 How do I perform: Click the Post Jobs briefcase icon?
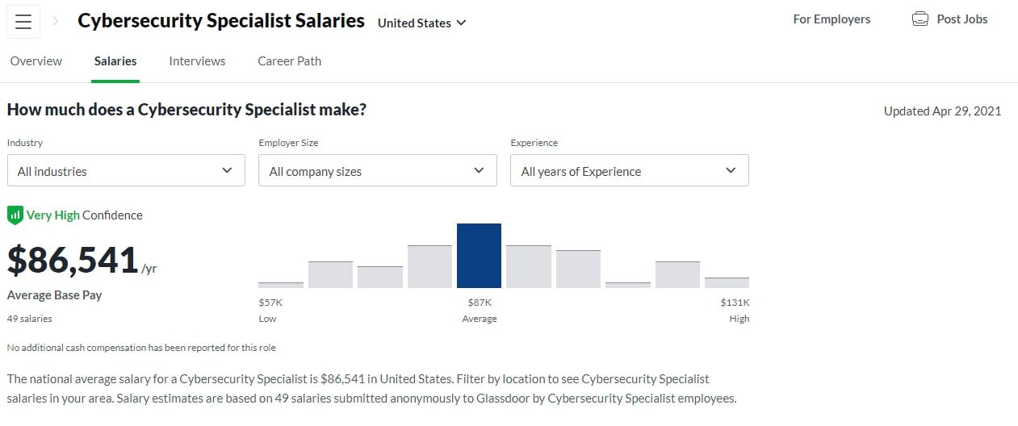[x=920, y=19]
